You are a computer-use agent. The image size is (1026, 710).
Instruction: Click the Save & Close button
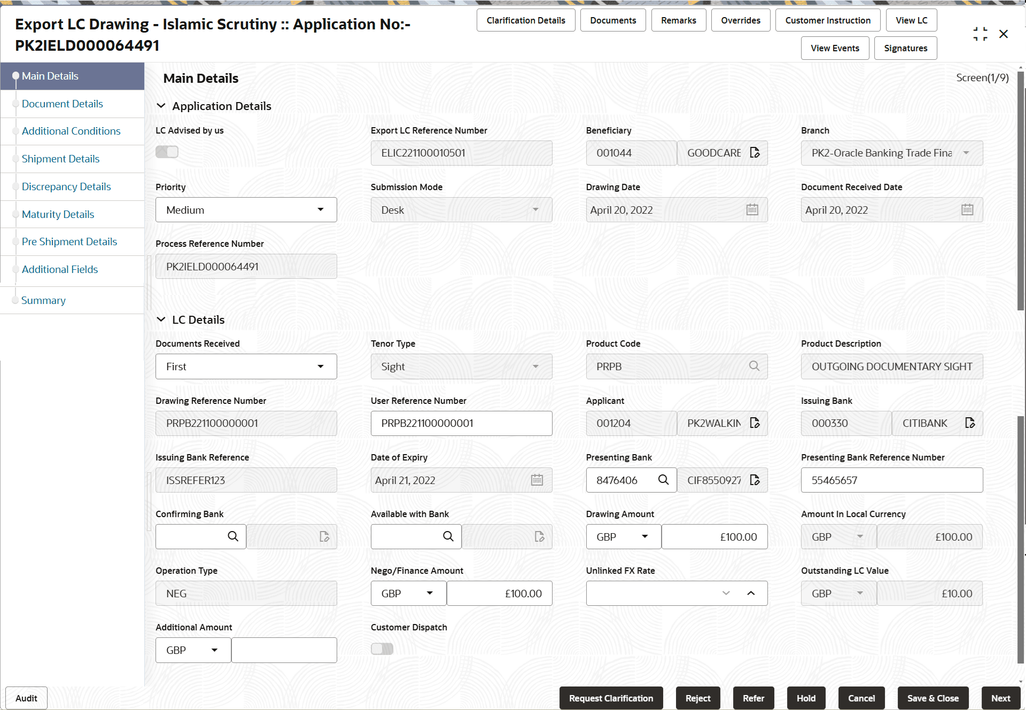tap(932, 698)
